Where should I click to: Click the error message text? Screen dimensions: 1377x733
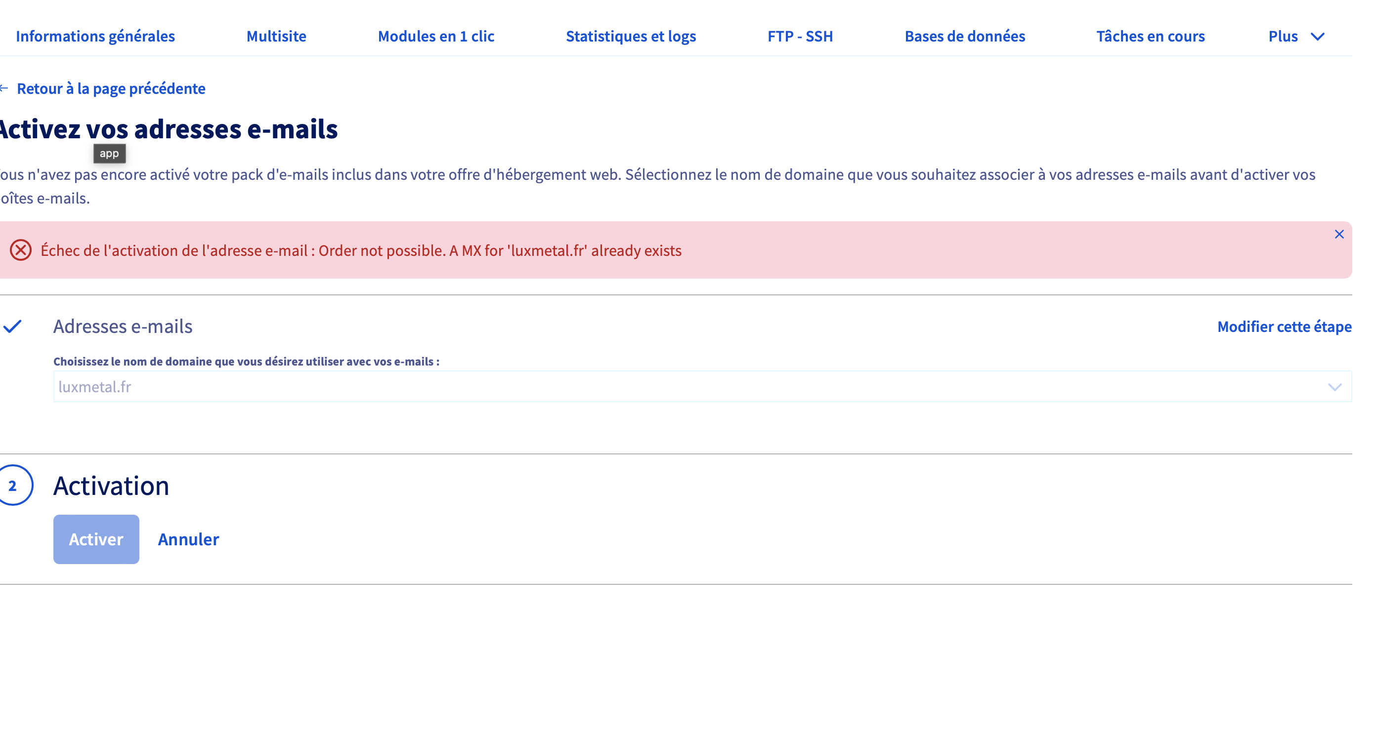coord(361,250)
